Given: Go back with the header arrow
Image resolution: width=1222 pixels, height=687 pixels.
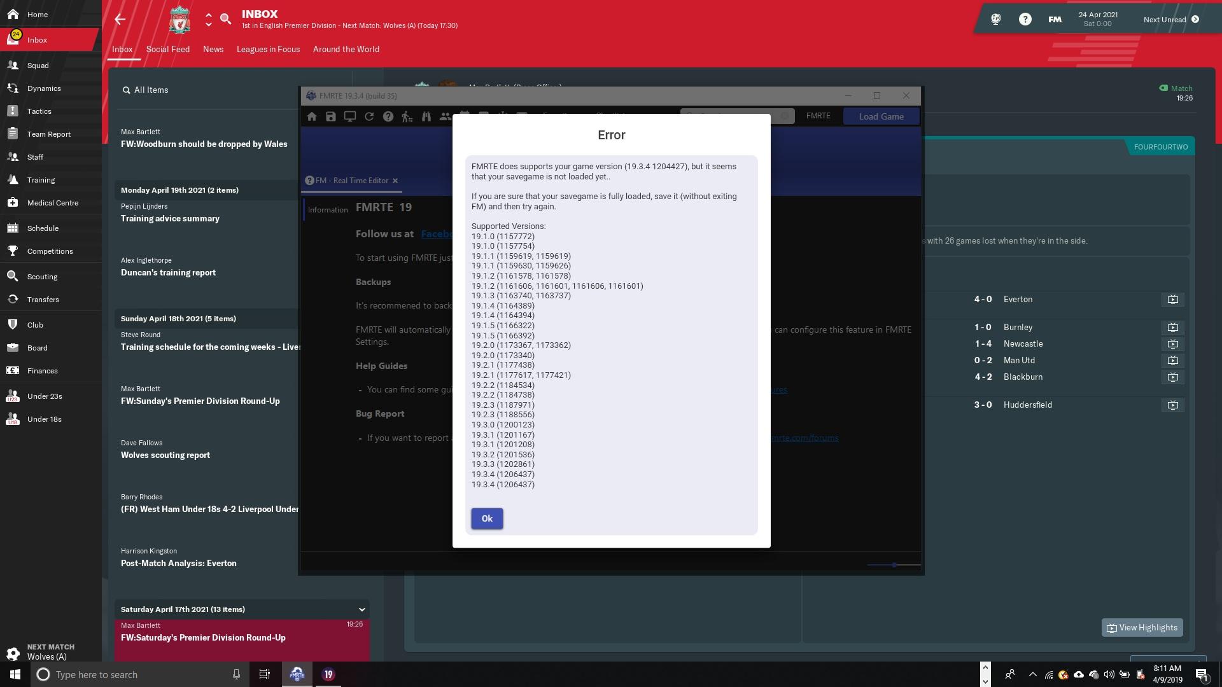Looking at the screenshot, I should (120, 19).
